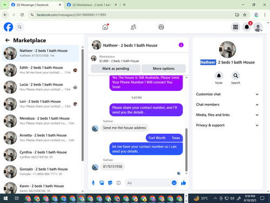Click the 'Send me the house address' message
Viewport: 270px width, 203px height.
[124, 128]
